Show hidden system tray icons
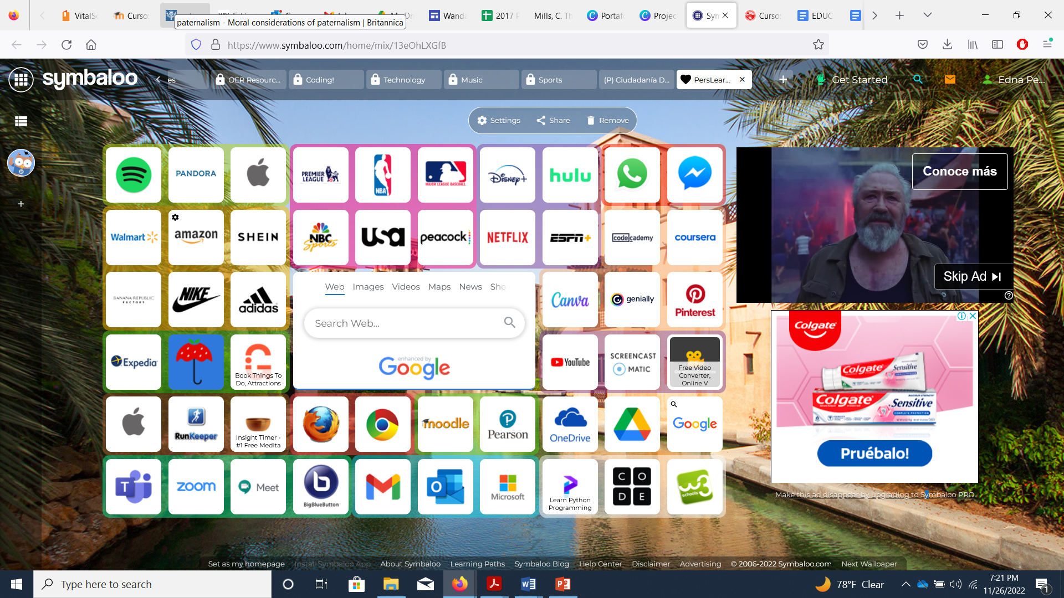The image size is (1064, 598). (906, 584)
